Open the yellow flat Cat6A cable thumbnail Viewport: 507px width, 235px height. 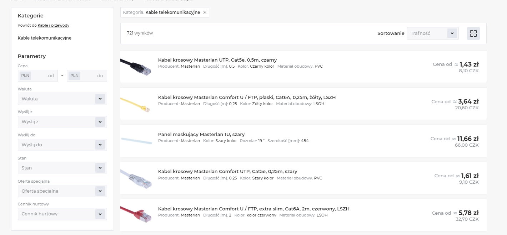coord(136,104)
